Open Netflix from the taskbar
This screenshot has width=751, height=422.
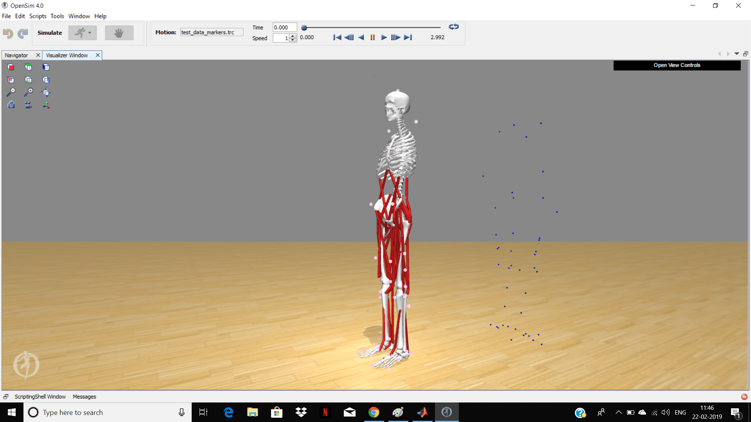(325, 412)
